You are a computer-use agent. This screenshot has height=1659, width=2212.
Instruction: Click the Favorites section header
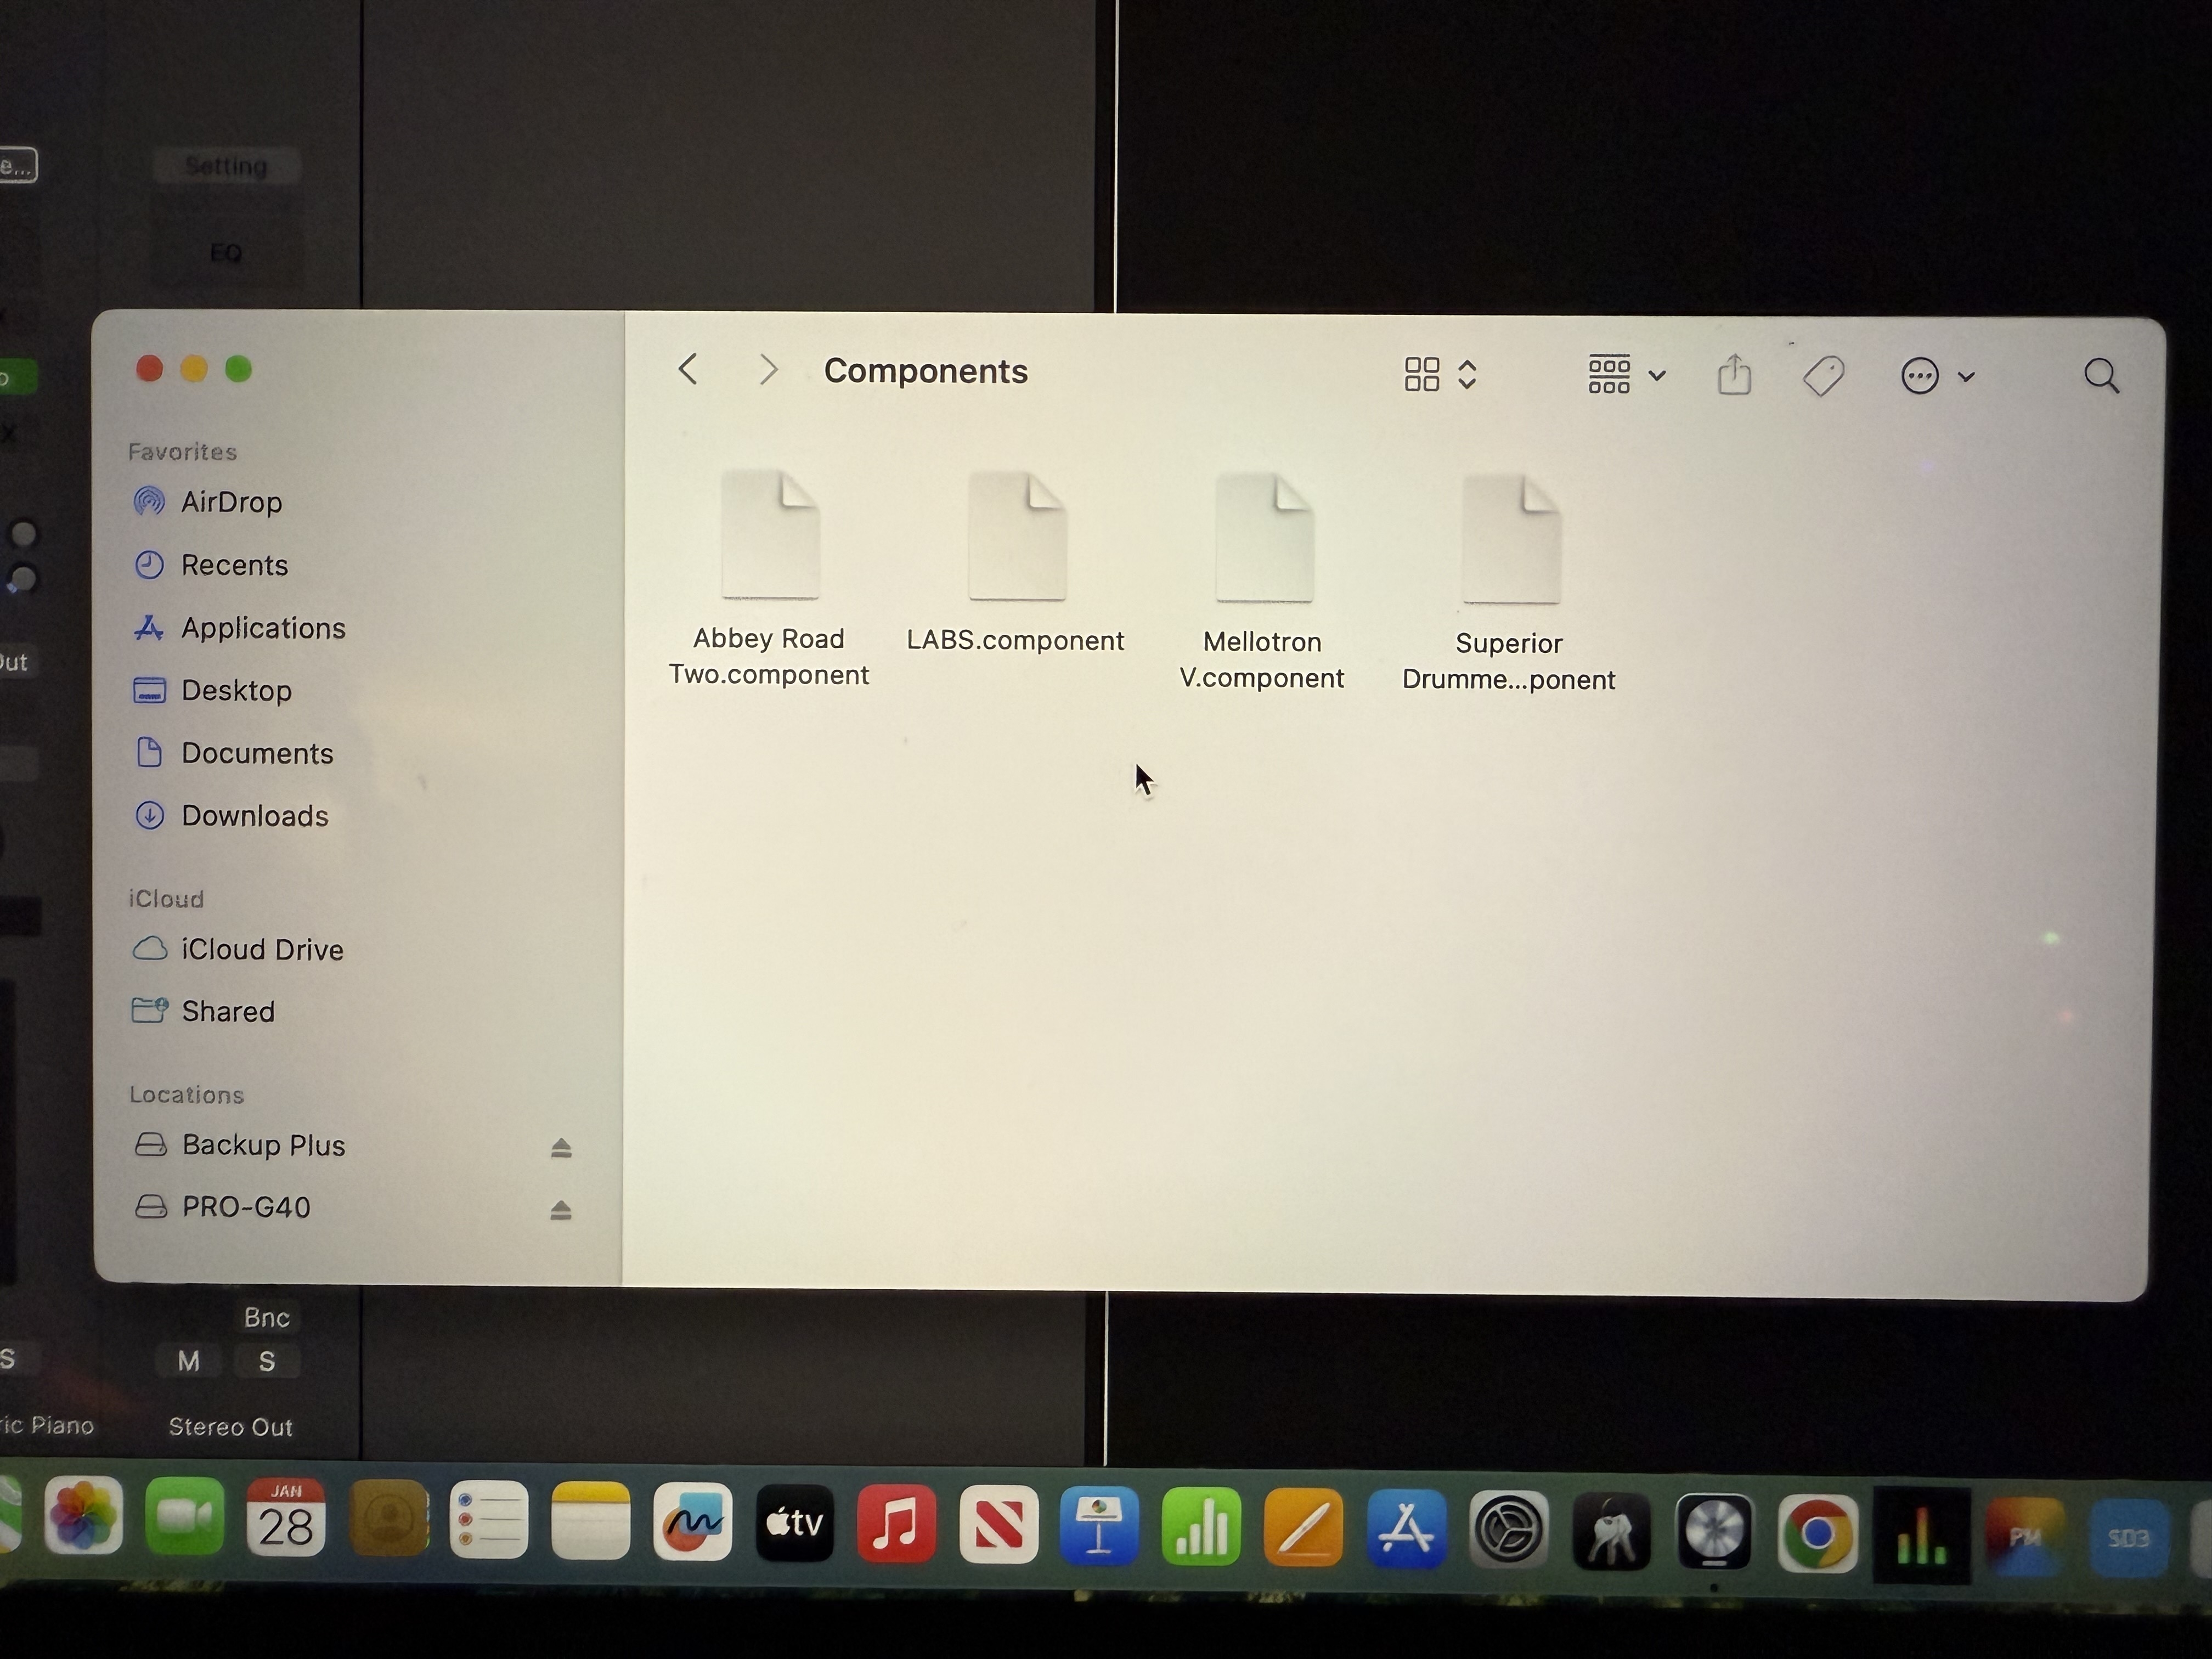182,452
